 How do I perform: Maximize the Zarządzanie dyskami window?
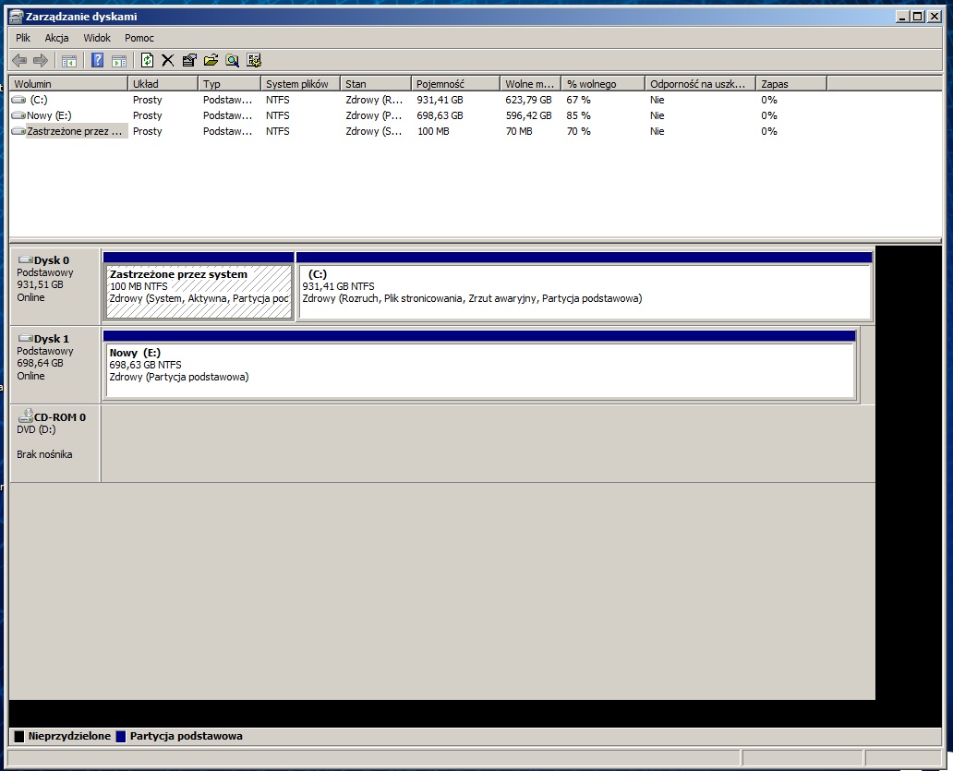(x=918, y=17)
